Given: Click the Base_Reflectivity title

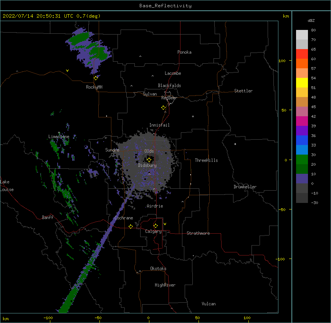Looking at the screenshot, I should (x=165, y=6).
